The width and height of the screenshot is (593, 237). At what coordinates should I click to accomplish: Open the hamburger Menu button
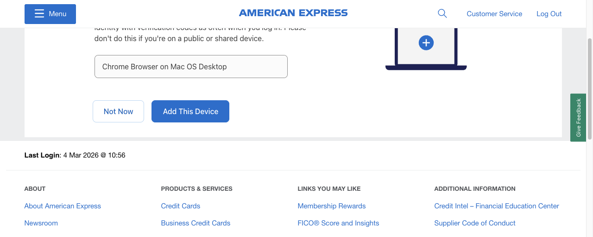tap(50, 14)
